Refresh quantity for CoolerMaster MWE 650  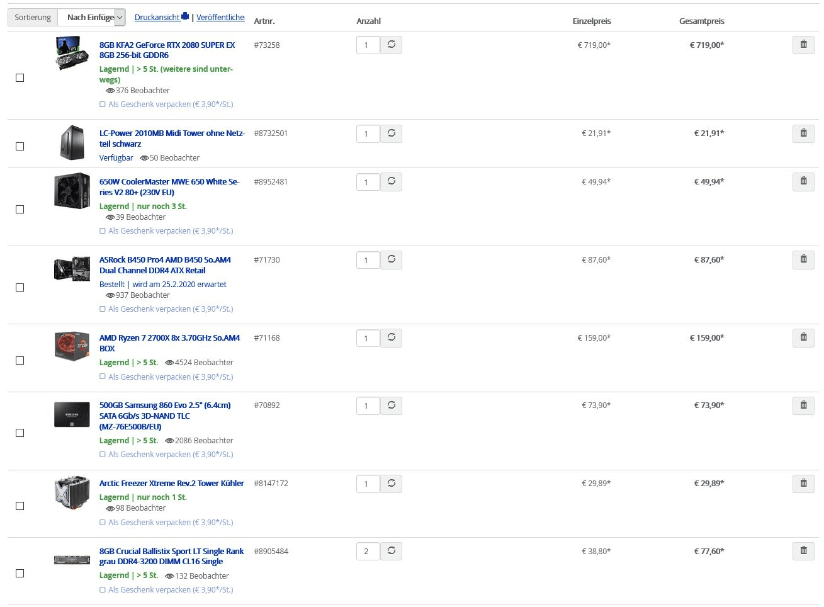(x=391, y=181)
